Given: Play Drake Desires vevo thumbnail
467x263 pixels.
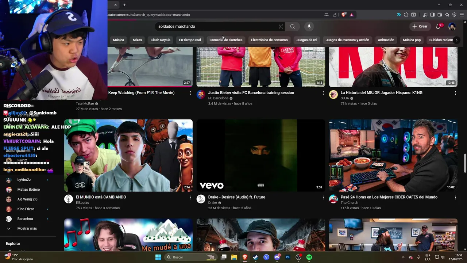Looking at the screenshot, I should 261,155.
